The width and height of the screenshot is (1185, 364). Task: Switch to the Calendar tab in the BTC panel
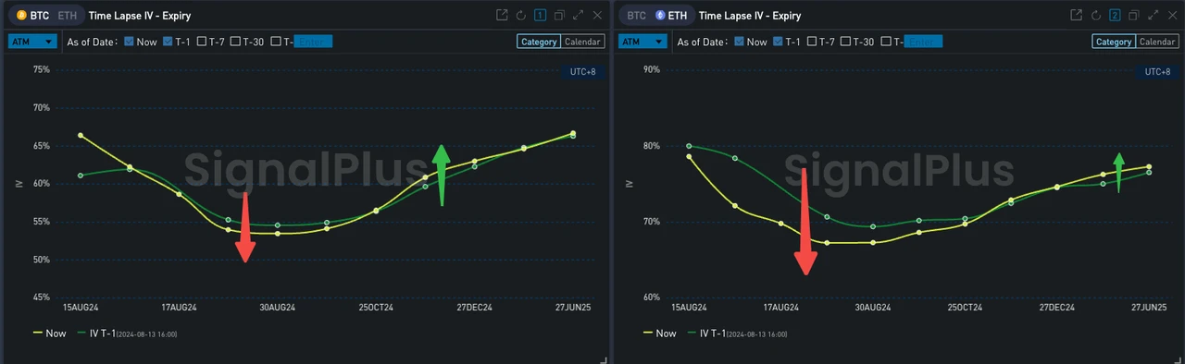(x=582, y=42)
